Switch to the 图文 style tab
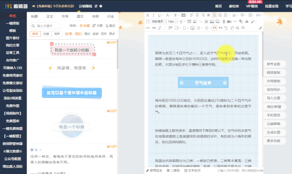The width and height of the screenshot is (292, 174). (x=80, y=16)
